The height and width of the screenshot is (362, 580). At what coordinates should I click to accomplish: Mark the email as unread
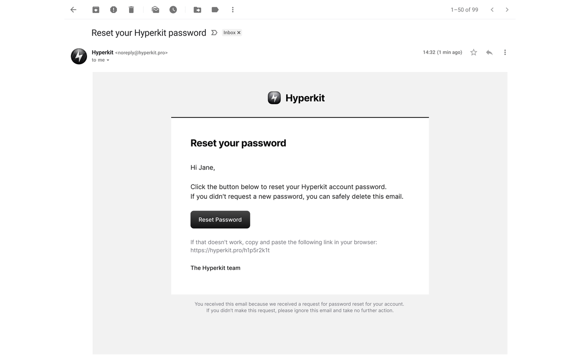pos(155,10)
